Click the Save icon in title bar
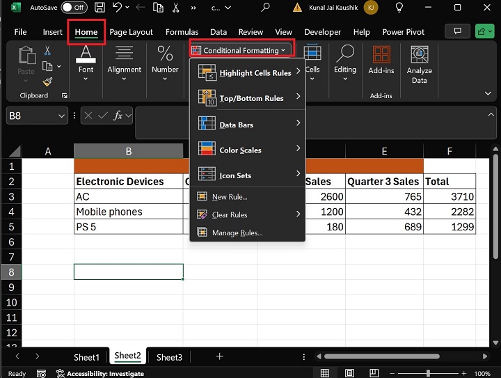 pyautogui.click(x=100, y=8)
